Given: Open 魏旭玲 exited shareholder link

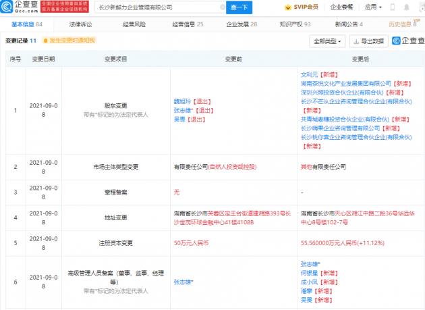Looking at the screenshot, I should click(182, 101).
